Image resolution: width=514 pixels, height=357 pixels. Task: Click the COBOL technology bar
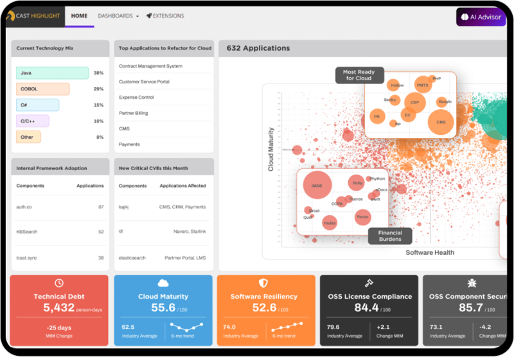coord(42,89)
